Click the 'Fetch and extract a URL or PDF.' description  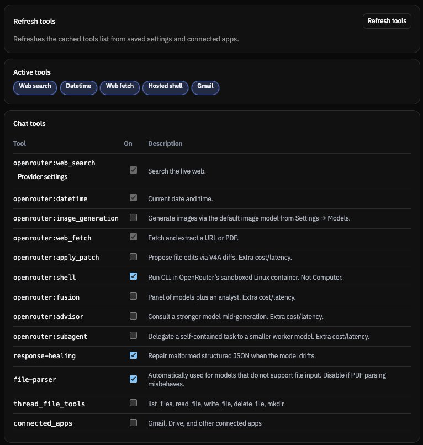(193, 238)
